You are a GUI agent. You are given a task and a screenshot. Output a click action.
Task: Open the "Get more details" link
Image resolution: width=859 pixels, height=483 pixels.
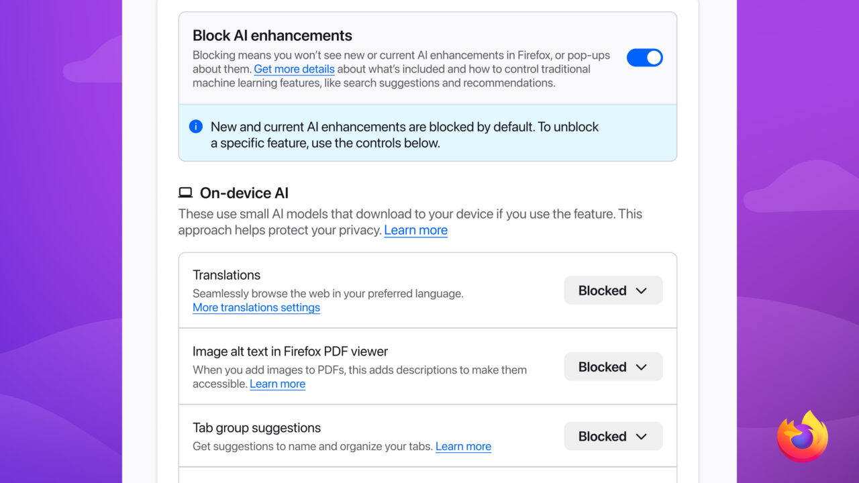[x=294, y=69]
